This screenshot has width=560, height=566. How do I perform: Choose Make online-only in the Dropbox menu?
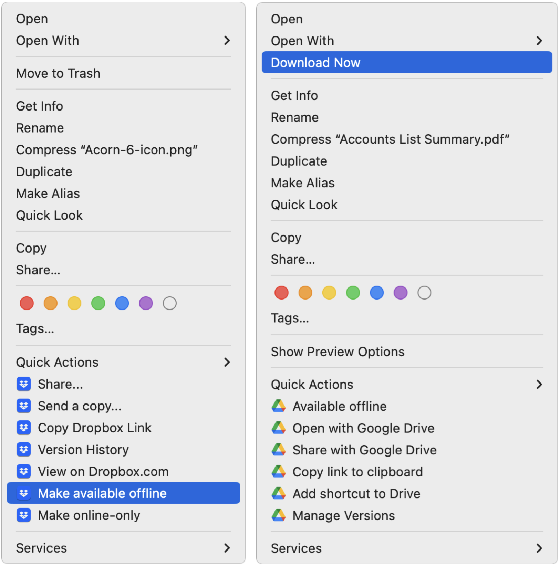89,515
